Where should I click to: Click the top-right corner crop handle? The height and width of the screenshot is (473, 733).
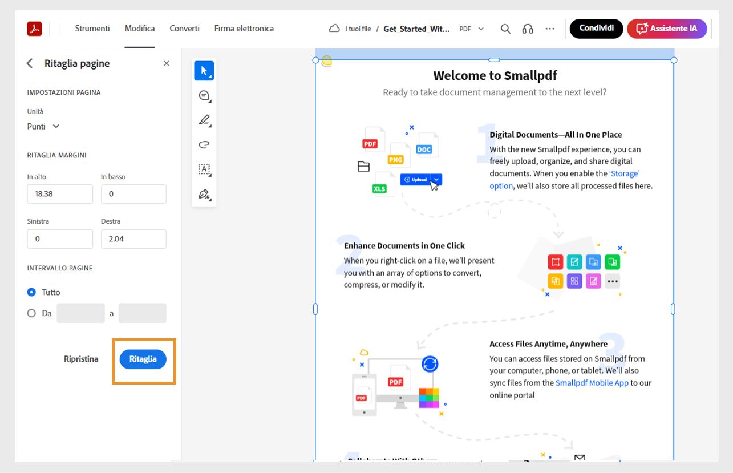674,60
